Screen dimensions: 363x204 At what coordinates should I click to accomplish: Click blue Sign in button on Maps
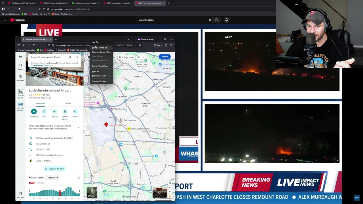pyautogui.click(x=164, y=57)
